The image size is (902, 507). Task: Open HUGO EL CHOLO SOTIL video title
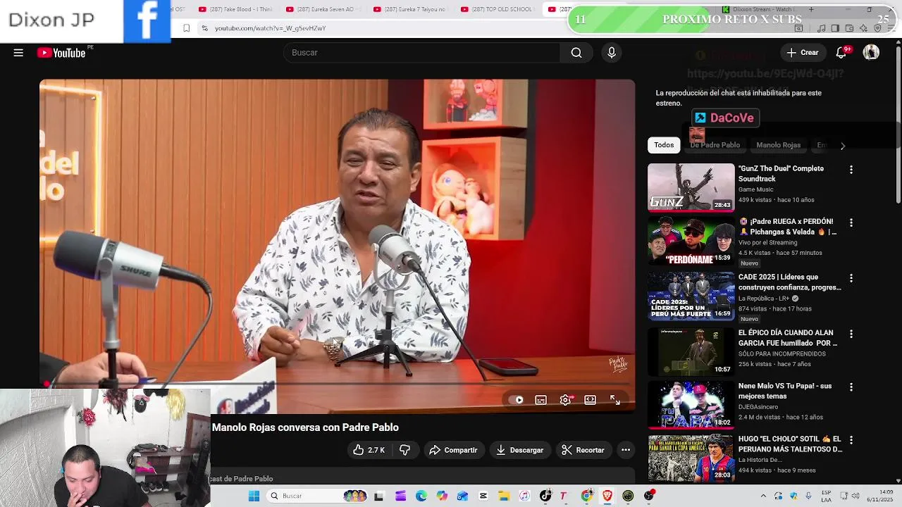790,444
